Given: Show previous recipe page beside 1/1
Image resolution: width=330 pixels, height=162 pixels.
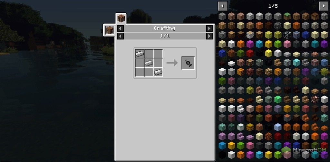Looking at the screenshot, I should [120, 36].
